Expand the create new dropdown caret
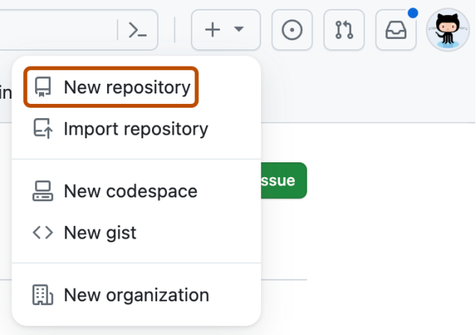Image resolution: width=476 pixels, height=335 pixels. click(x=239, y=30)
